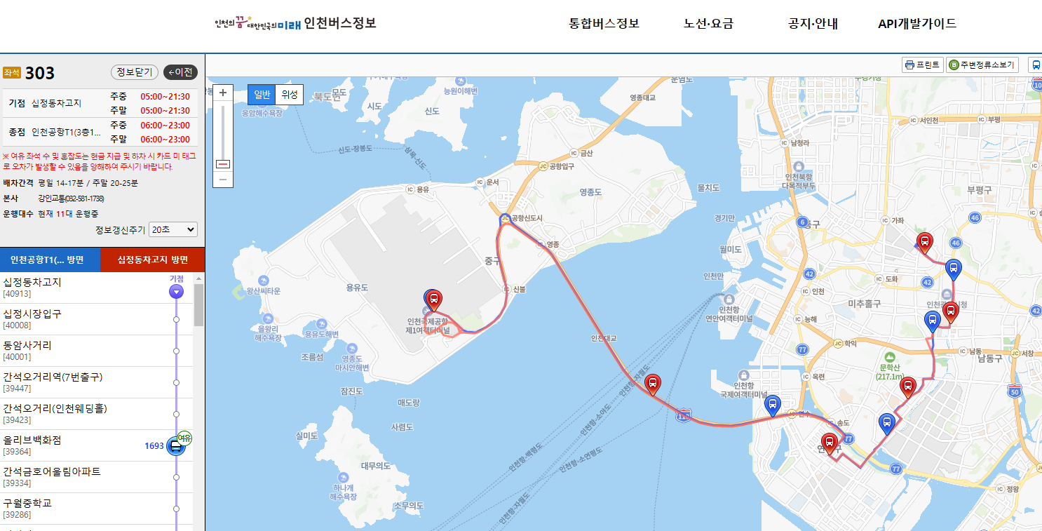Open the 정보갱신주기 20초 dropdown

tap(173, 229)
